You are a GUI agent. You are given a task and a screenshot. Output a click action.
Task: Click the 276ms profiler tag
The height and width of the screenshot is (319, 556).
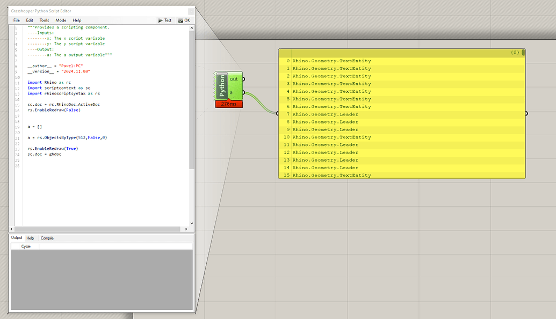tap(229, 104)
